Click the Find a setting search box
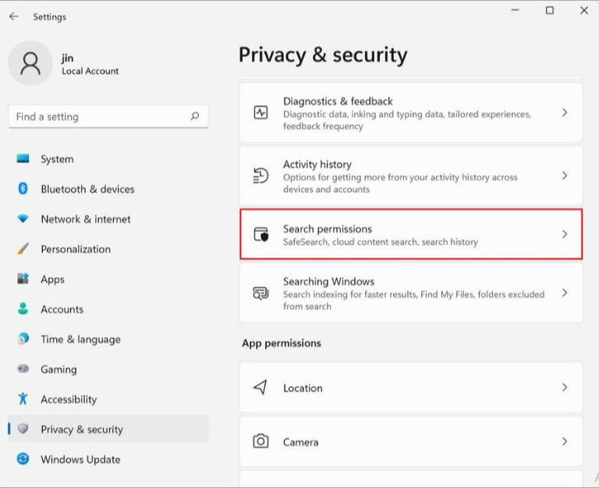Viewport: 599px width, 488px height. [x=108, y=116]
